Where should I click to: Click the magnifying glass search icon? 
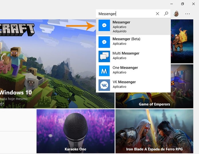click(x=166, y=13)
